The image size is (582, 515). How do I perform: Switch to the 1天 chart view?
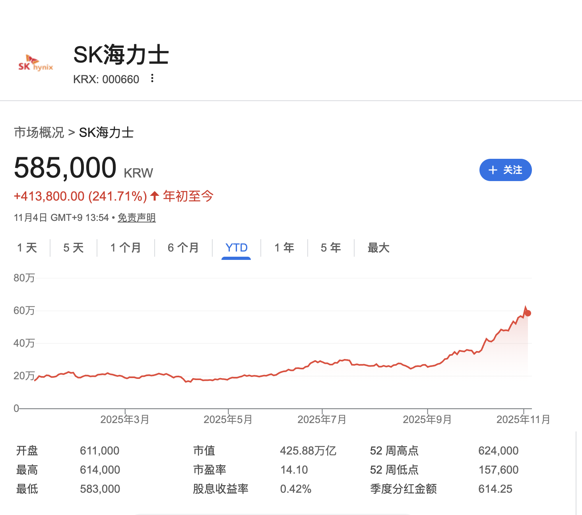pos(27,247)
